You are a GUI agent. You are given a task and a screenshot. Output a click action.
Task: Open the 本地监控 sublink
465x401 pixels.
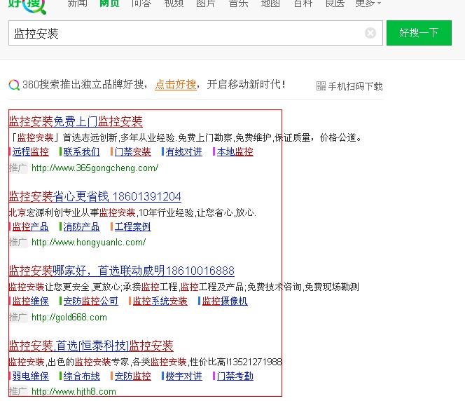(235, 152)
